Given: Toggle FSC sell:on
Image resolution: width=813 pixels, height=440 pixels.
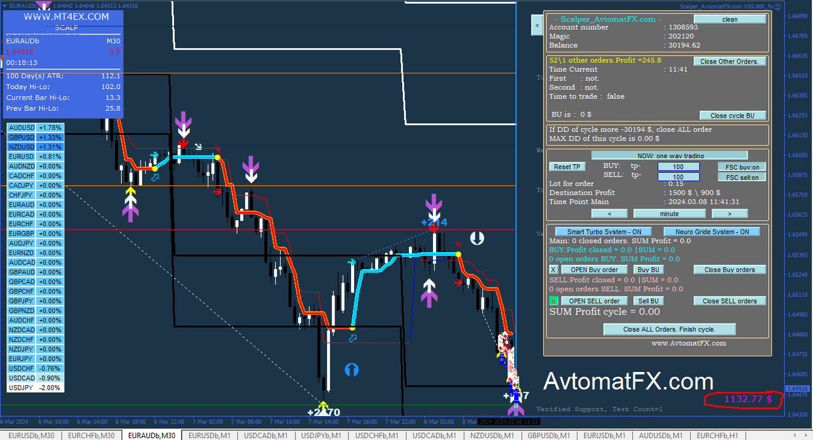Looking at the screenshot, I should 742,177.
